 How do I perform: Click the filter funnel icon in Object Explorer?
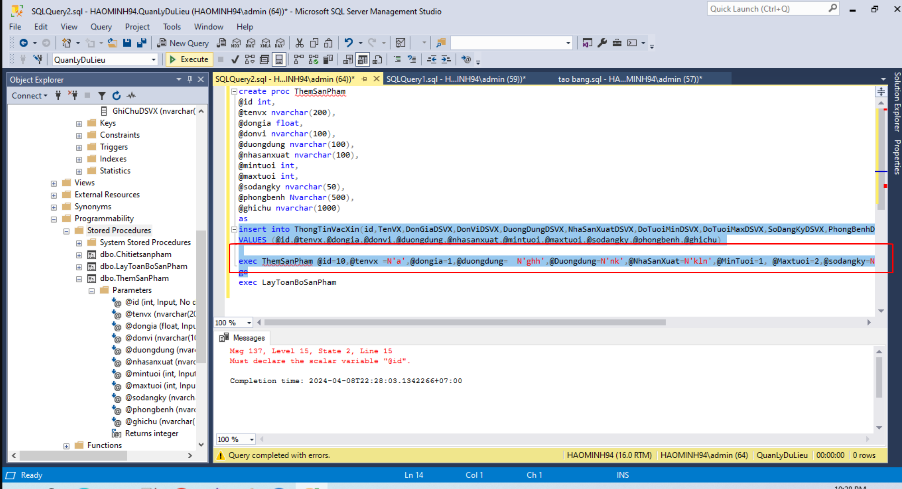(102, 96)
